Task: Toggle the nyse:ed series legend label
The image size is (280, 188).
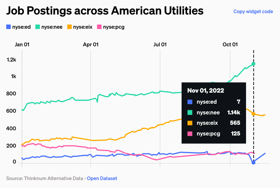Action: click(x=21, y=27)
